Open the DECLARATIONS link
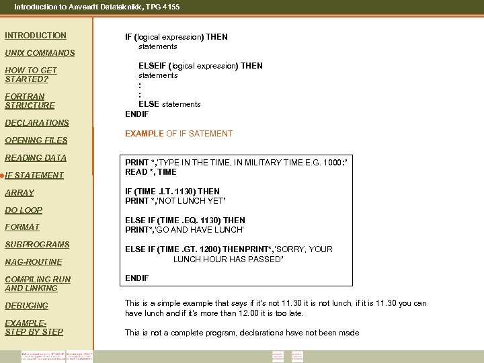 coord(37,123)
